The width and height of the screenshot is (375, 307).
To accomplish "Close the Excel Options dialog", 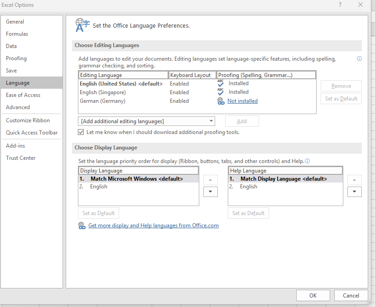I will click(361, 5).
